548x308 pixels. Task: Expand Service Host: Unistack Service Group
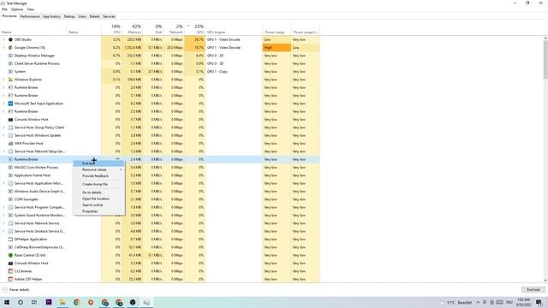coord(3,231)
